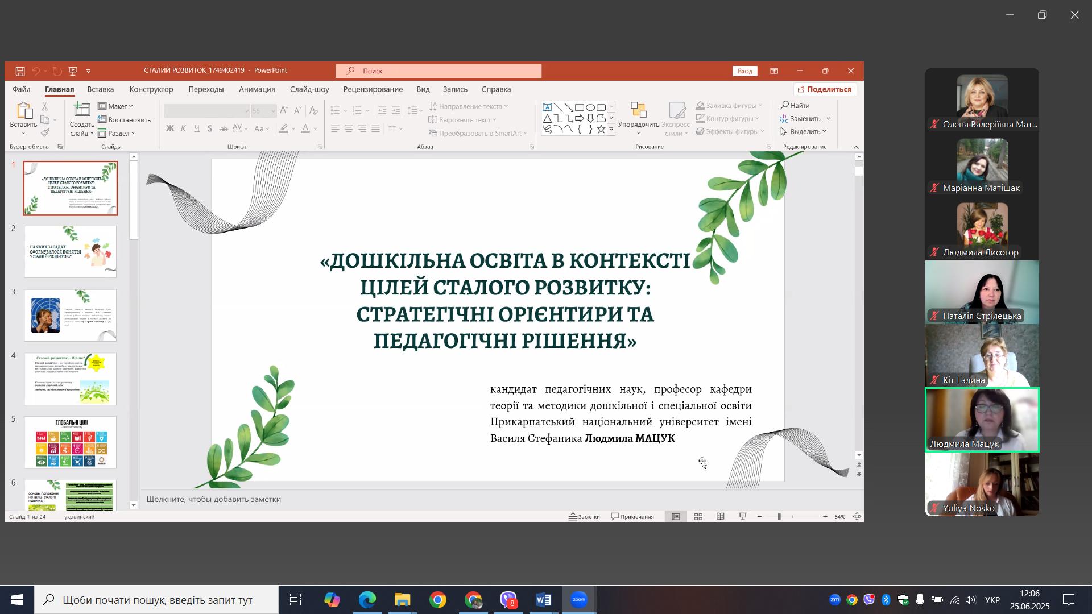This screenshot has height=614, width=1092.
Task: Open the Insert (Вставка) ribbon tab
Action: (101, 89)
